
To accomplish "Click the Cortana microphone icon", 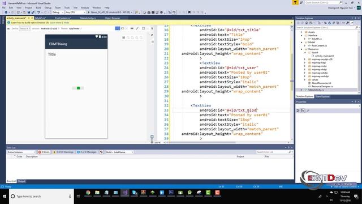I will (x=70, y=197).
